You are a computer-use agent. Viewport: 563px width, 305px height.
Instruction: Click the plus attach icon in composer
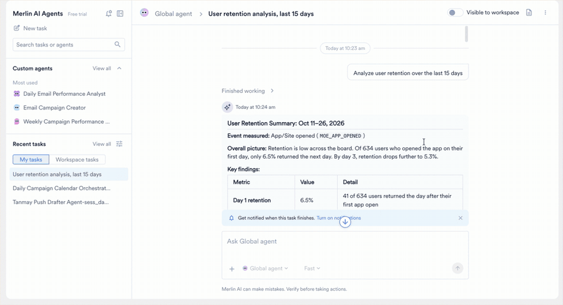tap(232, 268)
